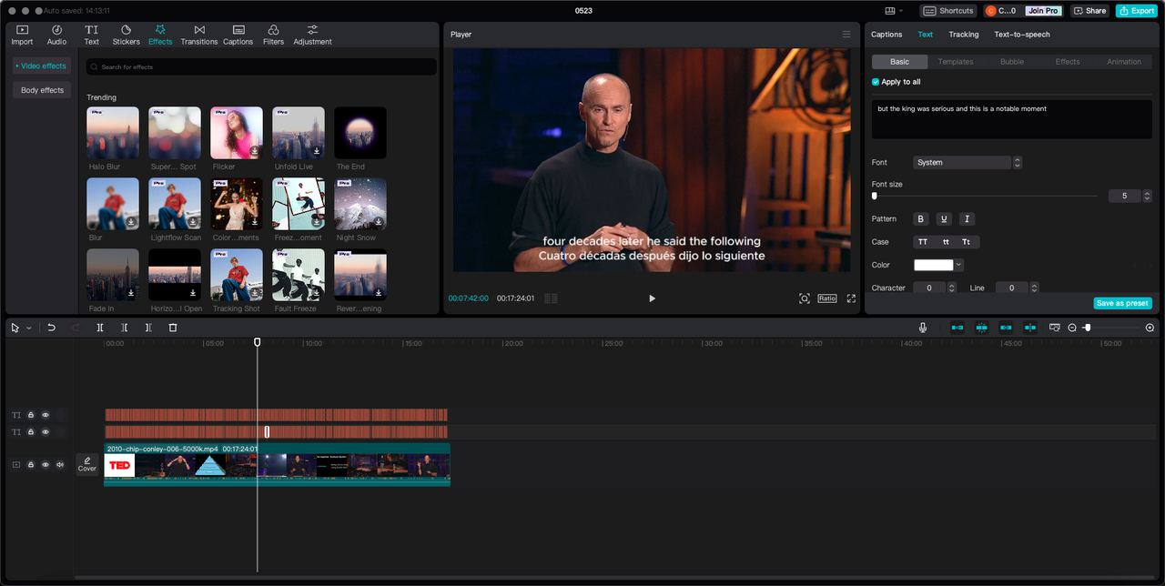
Task: Toggle auto snapping in timeline
Action: point(982,328)
